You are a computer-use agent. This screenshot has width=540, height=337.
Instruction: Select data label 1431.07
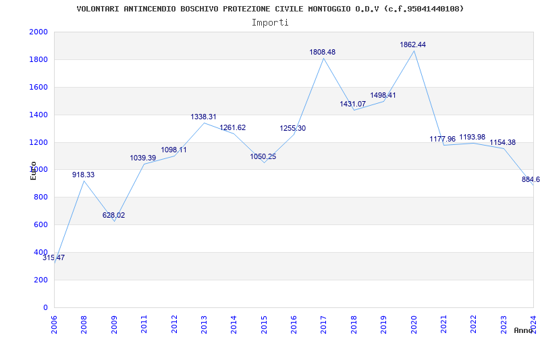pyautogui.click(x=353, y=104)
